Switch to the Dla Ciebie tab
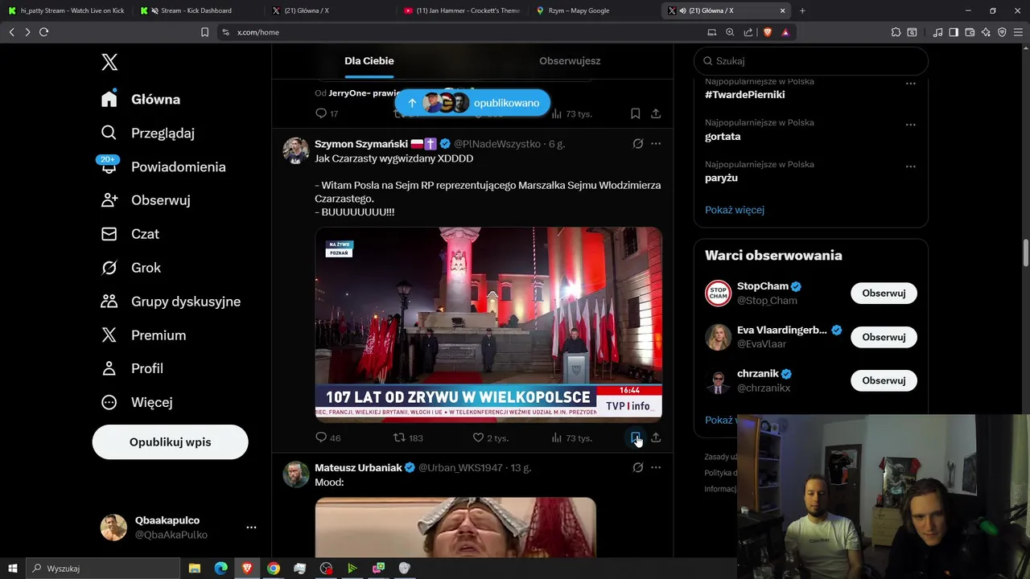The height and width of the screenshot is (579, 1030). pyautogui.click(x=369, y=61)
